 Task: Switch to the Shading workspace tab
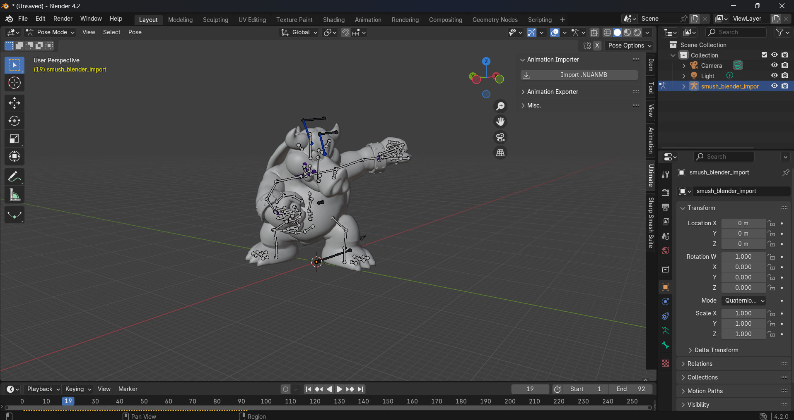pos(333,19)
